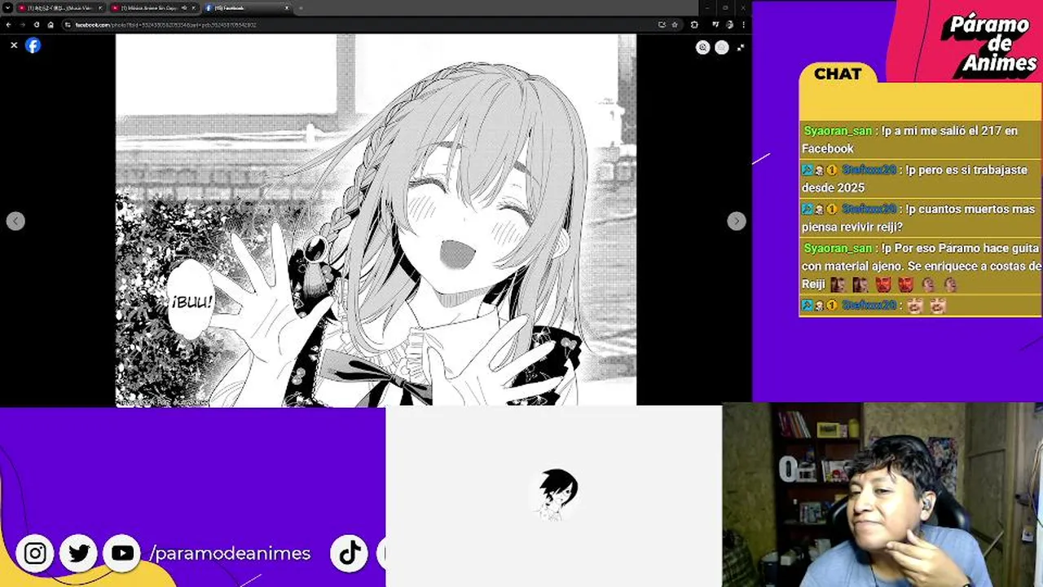Click the Facebook logo icon
The height and width of the screenshot is (587, 1043).
pos(33,46)
